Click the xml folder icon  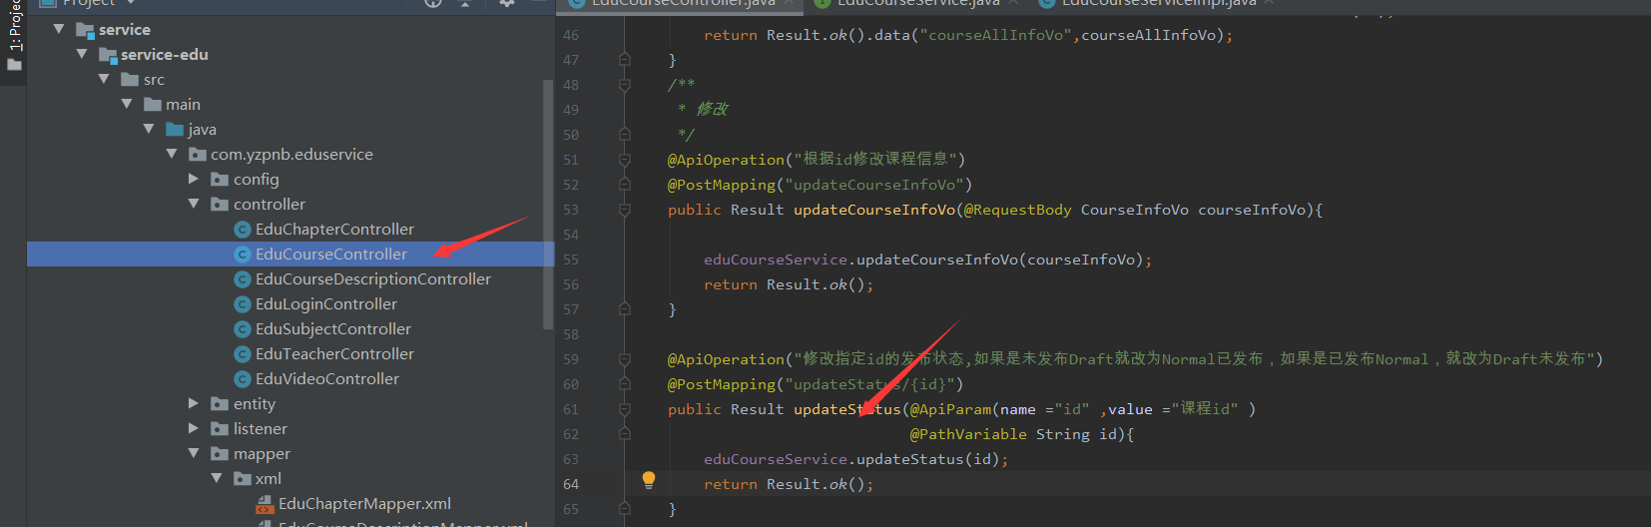243,479
